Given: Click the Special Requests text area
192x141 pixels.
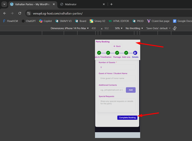Looking at the screenshot, I should pyautogui.click(x=117, y=104).
